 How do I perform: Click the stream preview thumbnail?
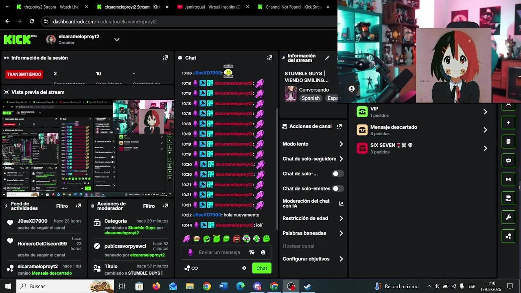(88, 148)
